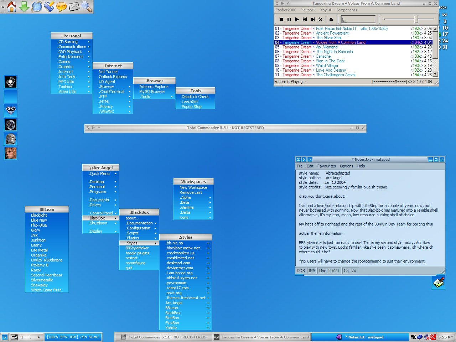
Task: Select LeechGet in .Tools menu
Action: (x=195, y=102)
